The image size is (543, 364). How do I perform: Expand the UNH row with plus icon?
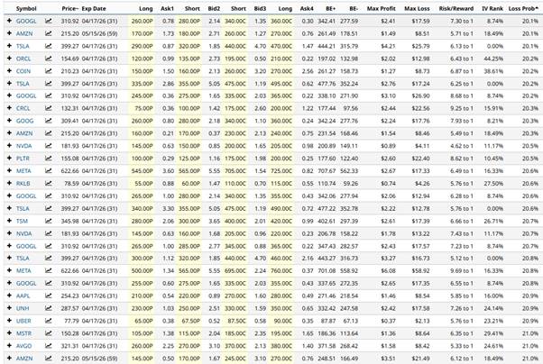click(x=9, y=308)
